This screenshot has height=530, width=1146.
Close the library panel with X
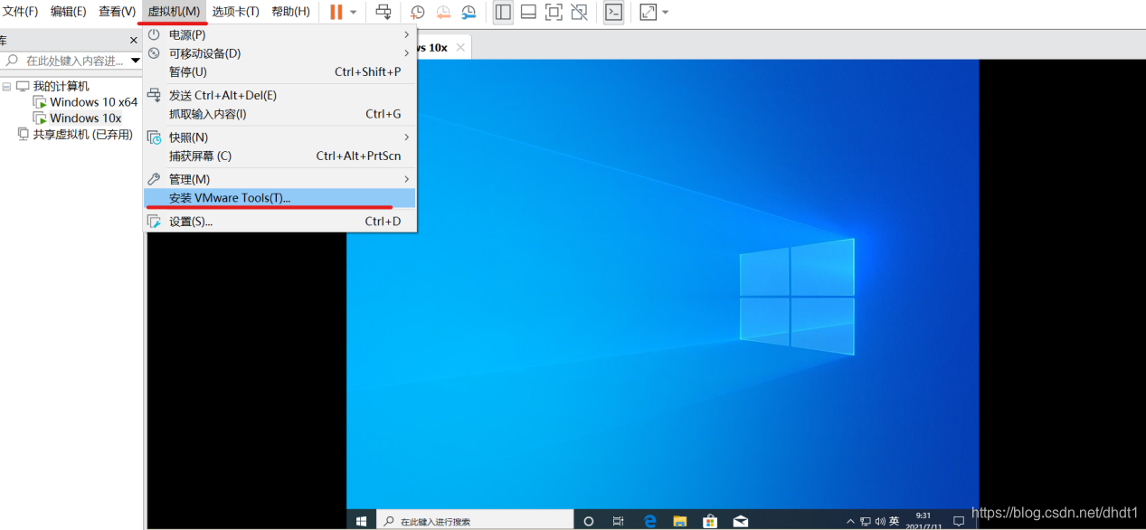point(133,41)
